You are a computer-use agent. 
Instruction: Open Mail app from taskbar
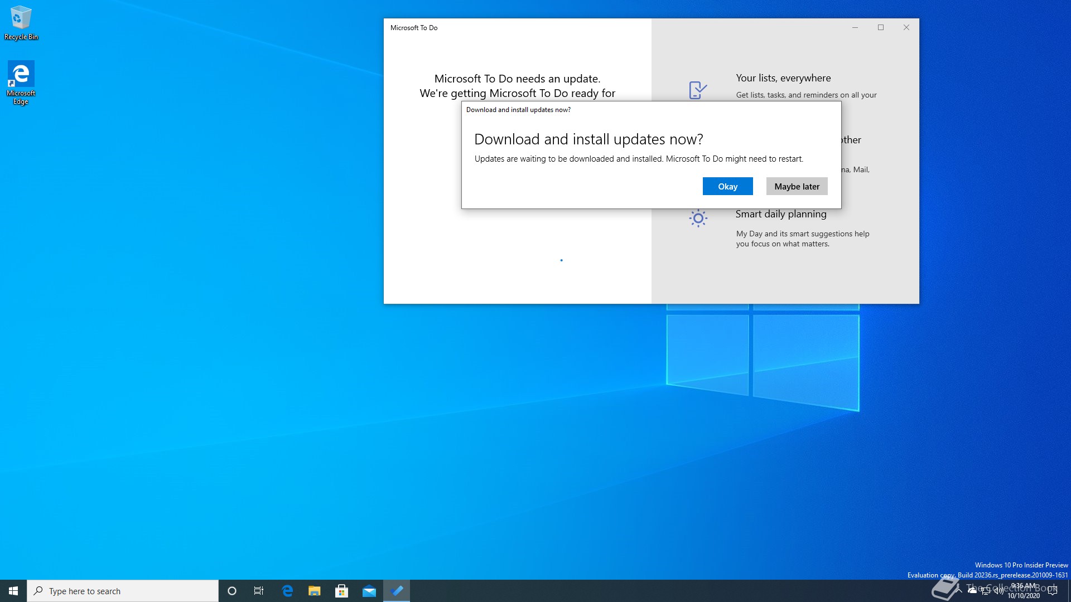(x=369, y=591)
